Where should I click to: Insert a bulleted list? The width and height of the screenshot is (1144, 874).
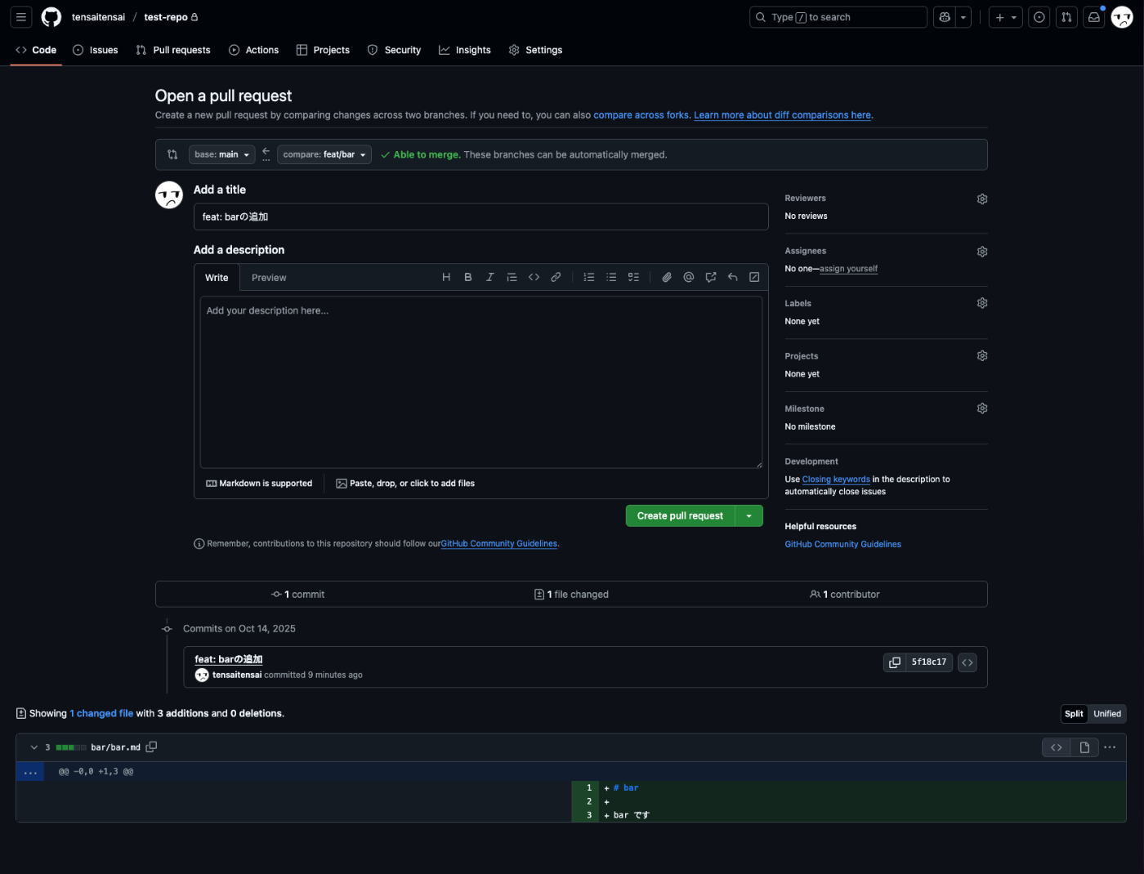click(611, 278)
